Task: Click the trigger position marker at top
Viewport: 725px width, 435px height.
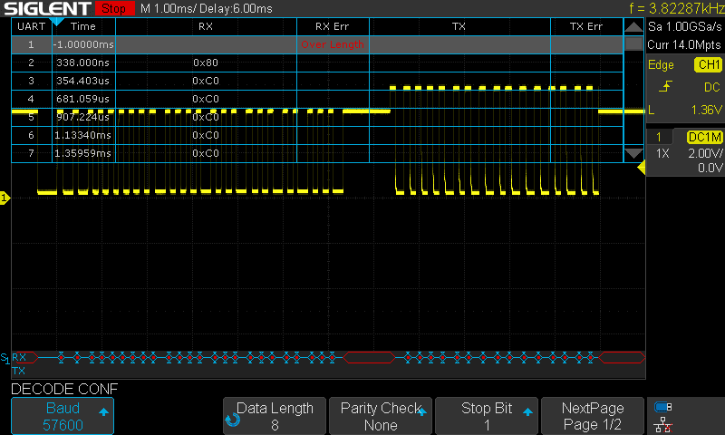Action: click(x=55, y=20)
